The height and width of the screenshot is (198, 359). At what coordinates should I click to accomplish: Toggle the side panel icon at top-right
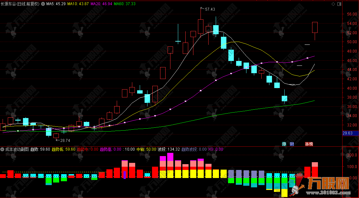339,4
